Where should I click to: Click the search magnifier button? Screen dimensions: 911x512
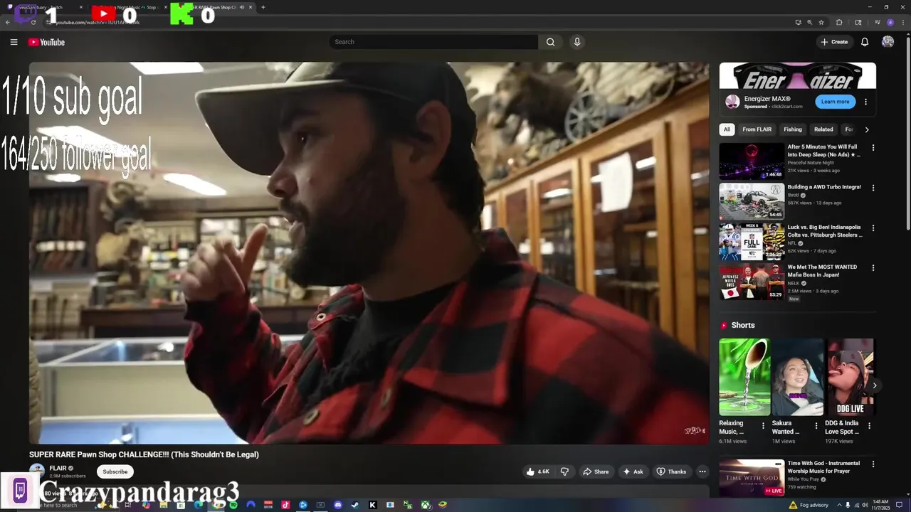(550, 42)
